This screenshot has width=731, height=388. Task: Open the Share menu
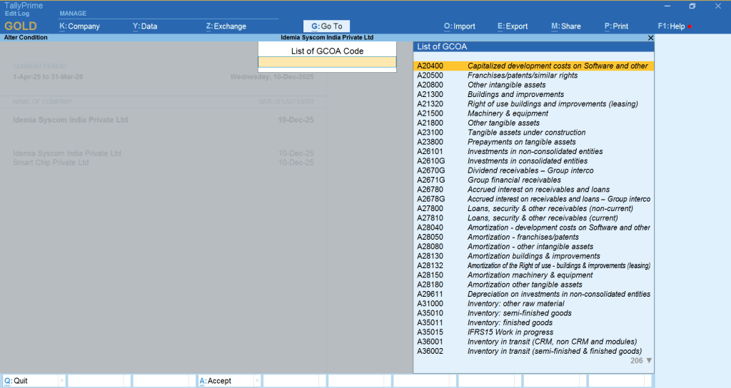pos(566,26)
